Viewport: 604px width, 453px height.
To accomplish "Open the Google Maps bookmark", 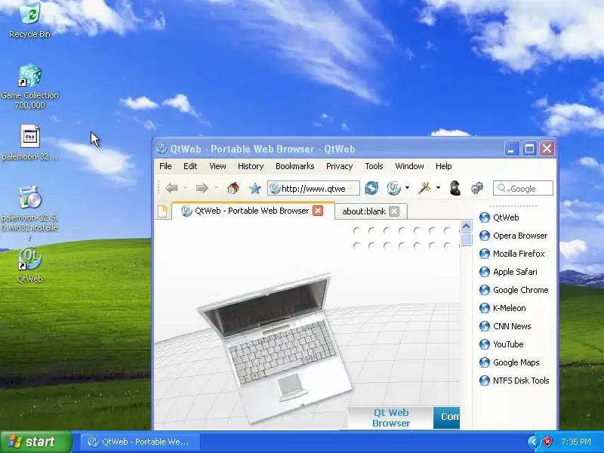I will coord(509,362).
